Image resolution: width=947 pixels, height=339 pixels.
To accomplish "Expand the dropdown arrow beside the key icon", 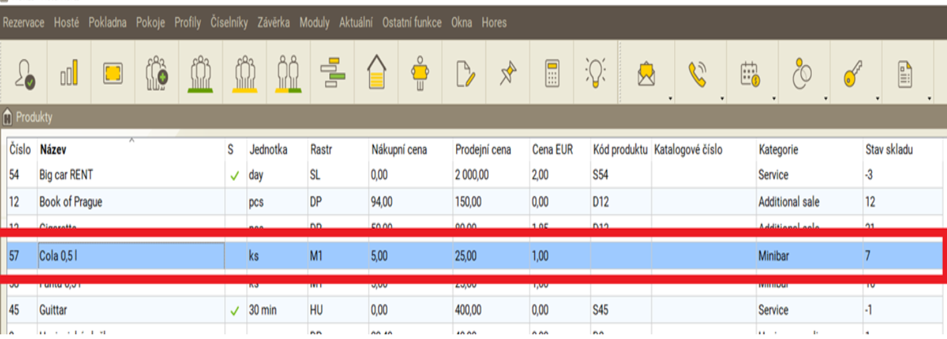I will pyautogui.click(x=877, y=99).
